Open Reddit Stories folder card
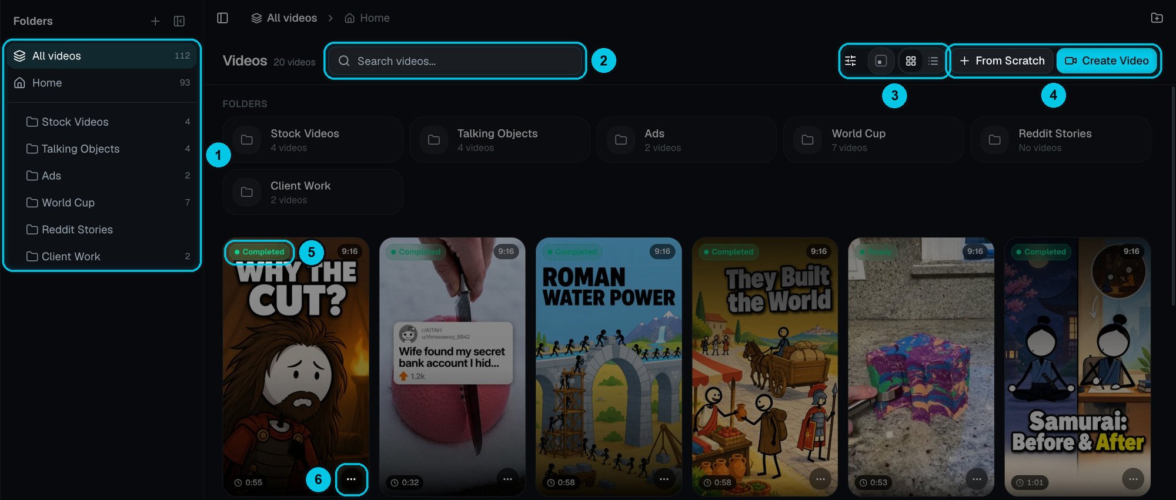The width and height of the screenshot is (1176, 500). [1061, 140]
